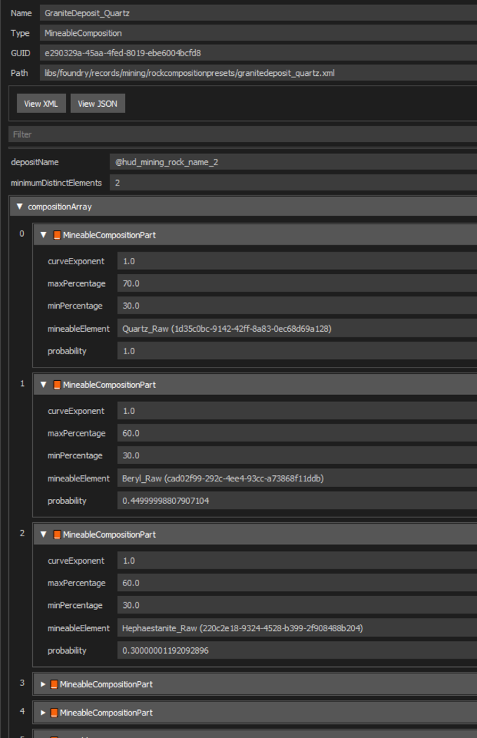Open the View JSON view

point(97,103)
